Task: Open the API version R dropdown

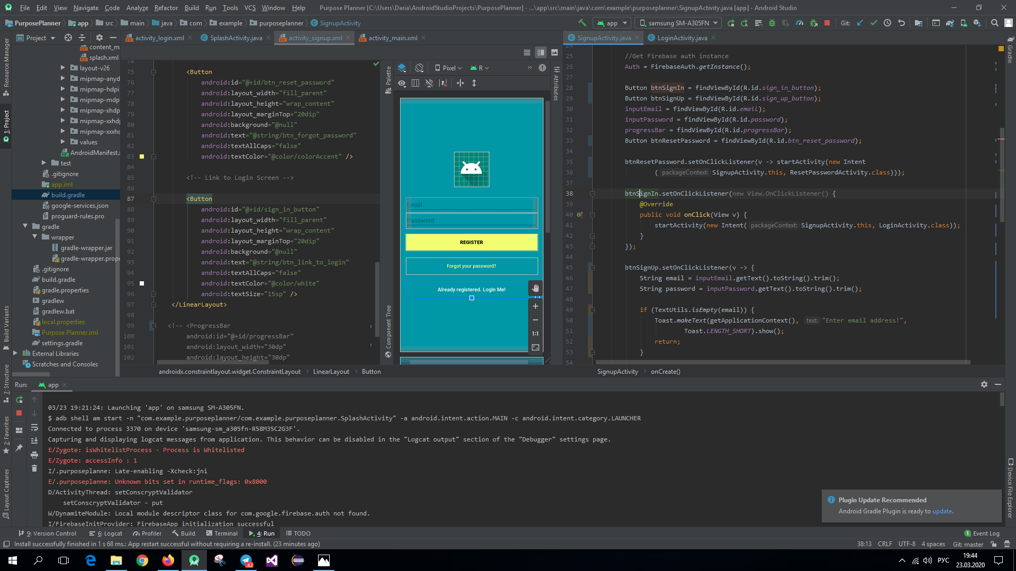Action: point(479,68)
